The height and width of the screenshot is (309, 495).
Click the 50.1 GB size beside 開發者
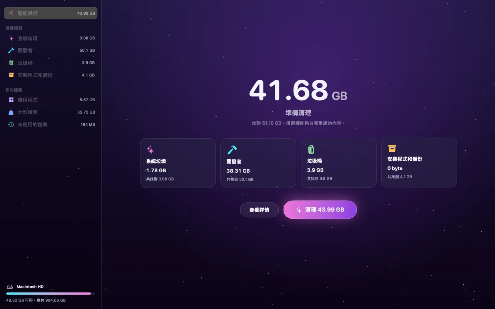click(87, 50)
